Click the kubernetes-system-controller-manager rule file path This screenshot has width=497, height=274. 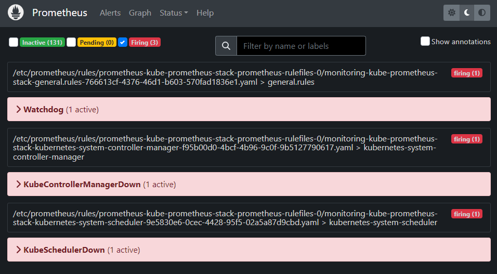(225, 148)
